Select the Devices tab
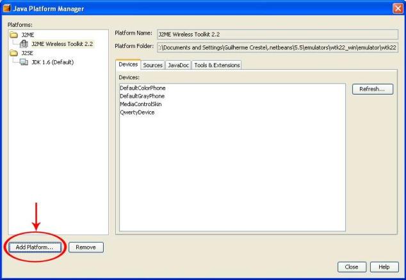Viewport: 406px width, 280px height. (128, 65)
